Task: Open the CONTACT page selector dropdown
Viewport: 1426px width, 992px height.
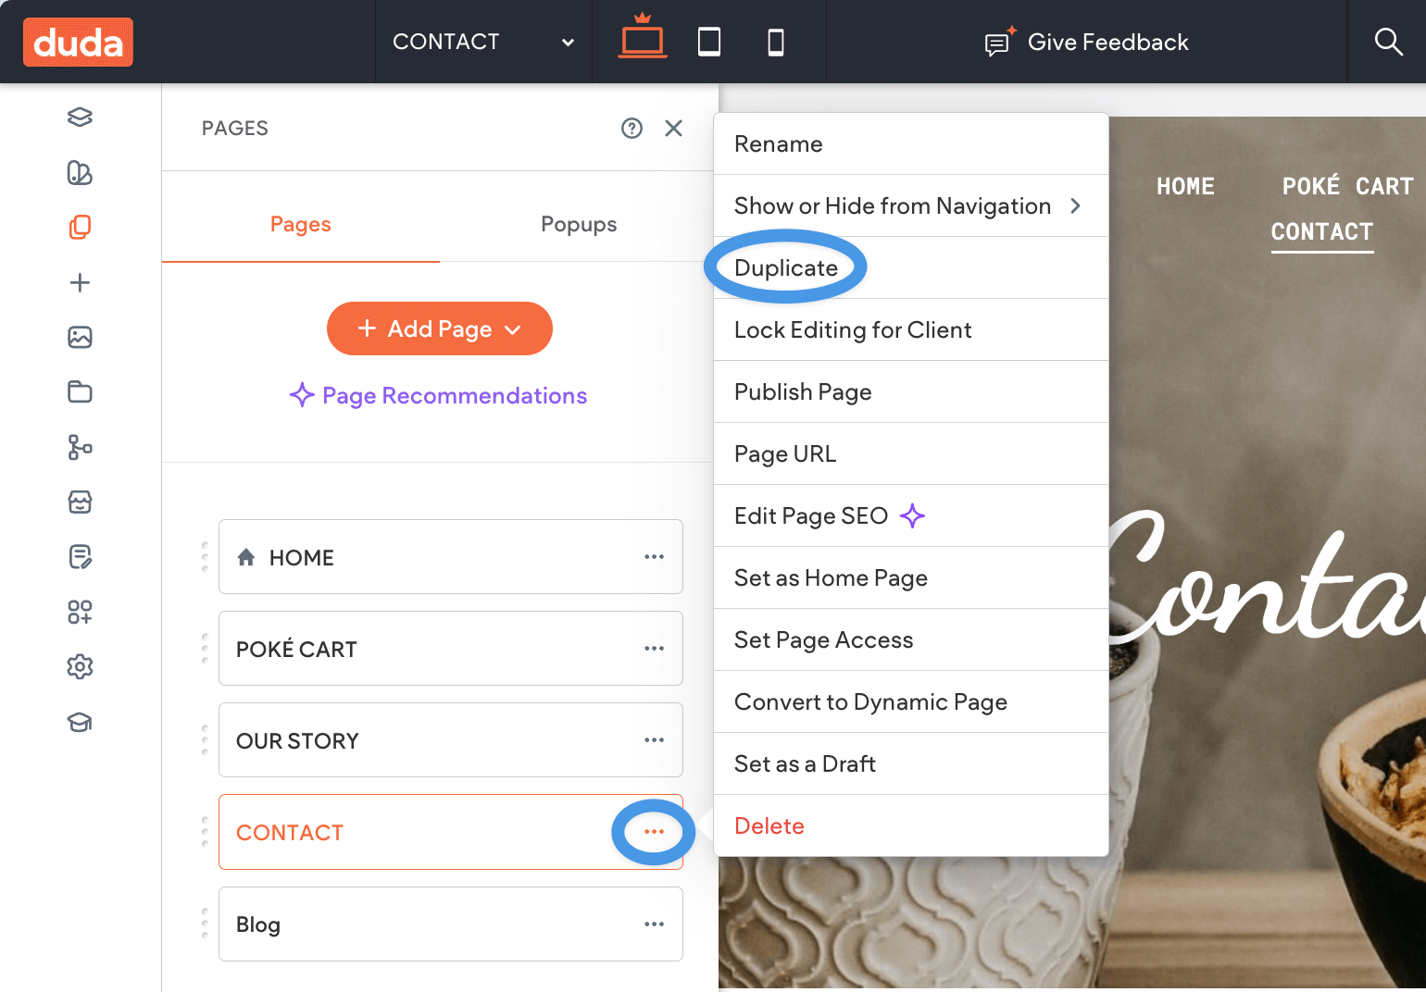Action: (x=482, y=42)
